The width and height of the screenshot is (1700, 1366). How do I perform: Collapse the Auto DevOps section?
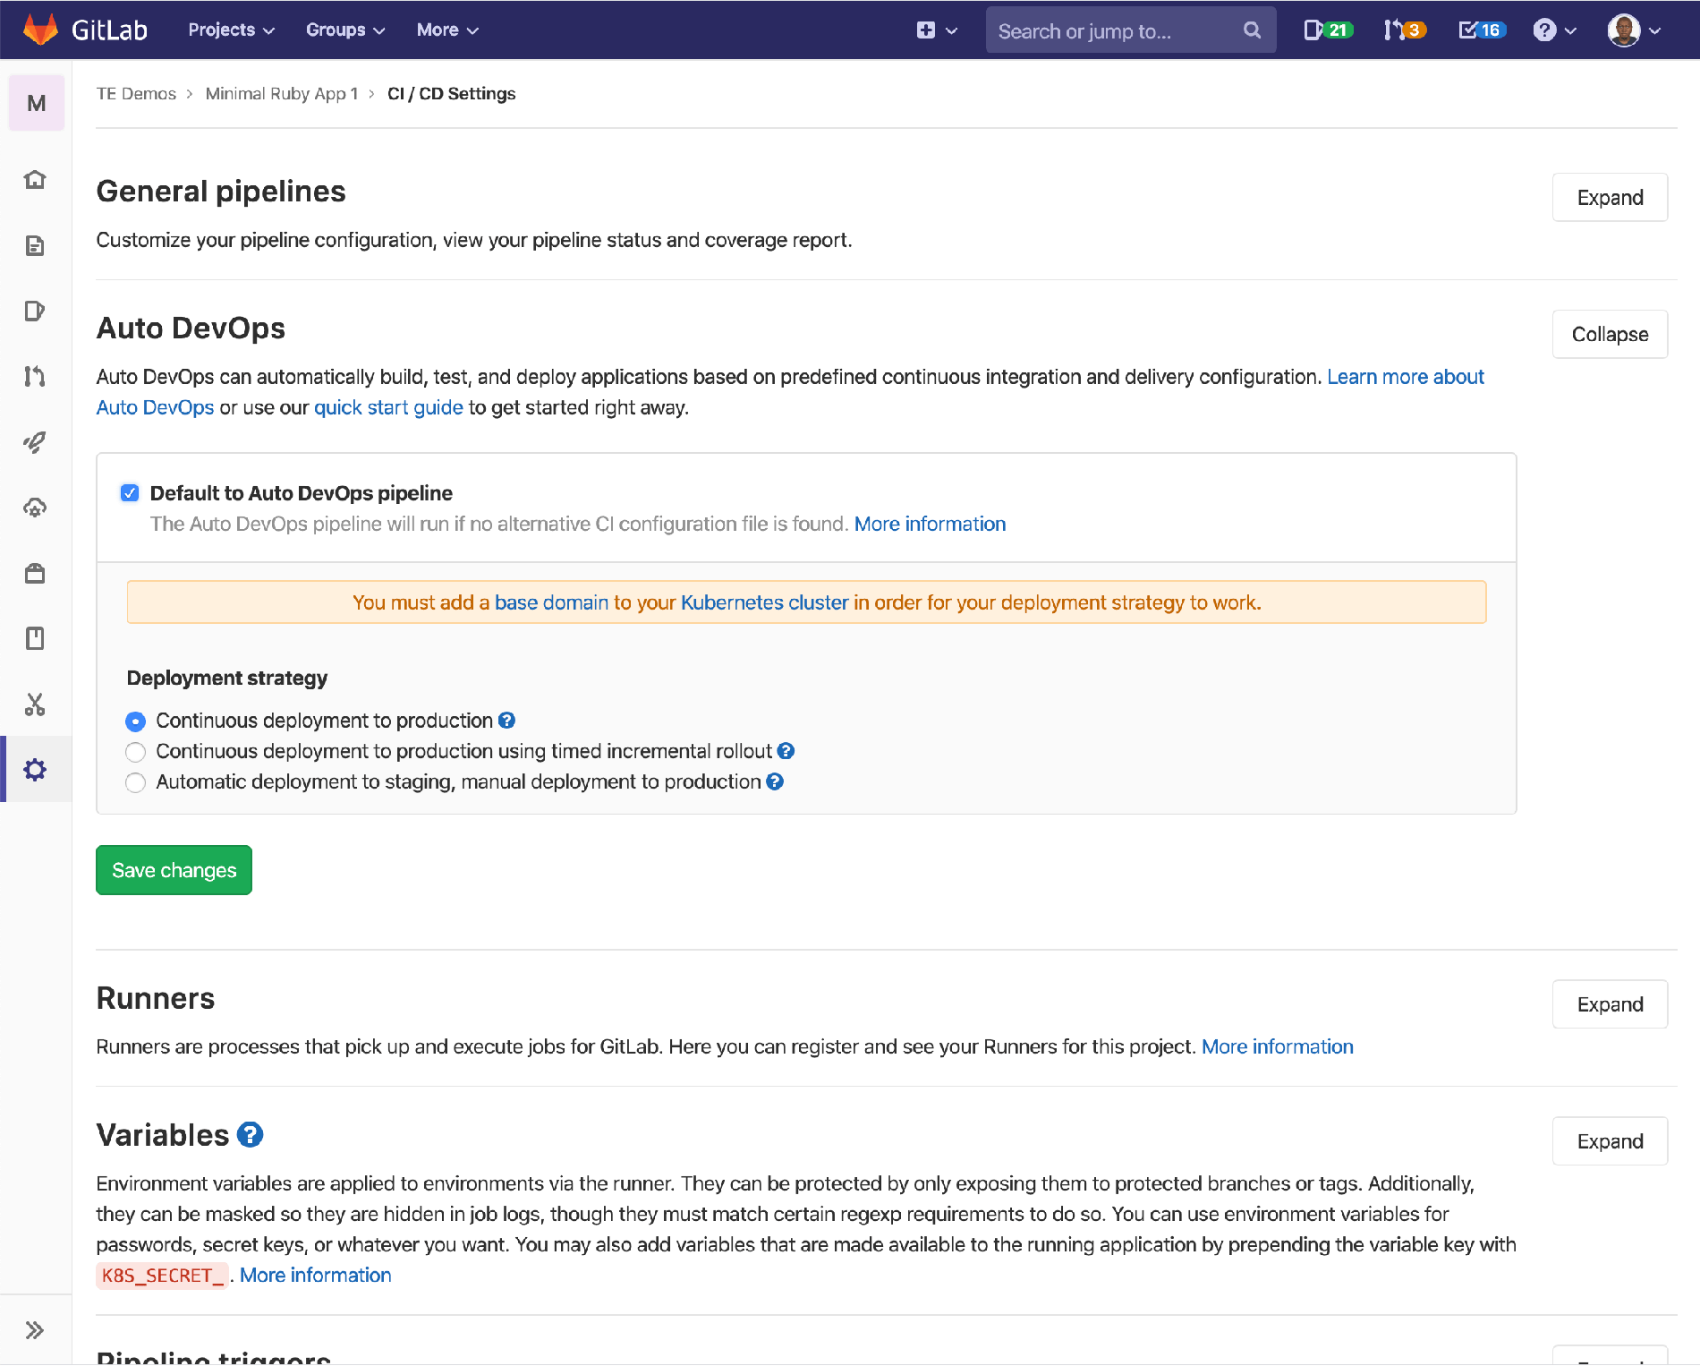[1609, 335]
